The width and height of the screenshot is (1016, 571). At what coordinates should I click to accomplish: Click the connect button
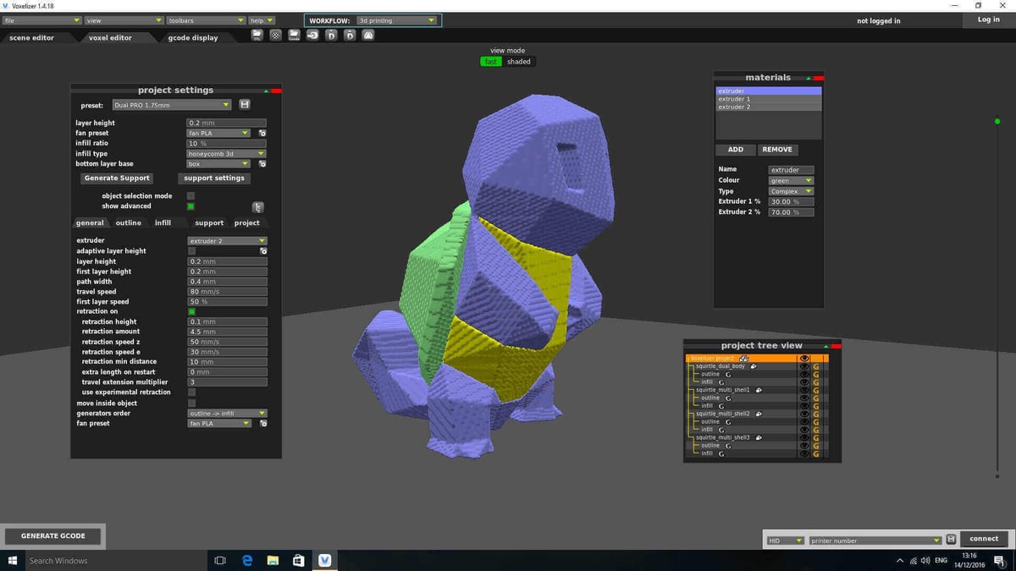tap(984, 539)
